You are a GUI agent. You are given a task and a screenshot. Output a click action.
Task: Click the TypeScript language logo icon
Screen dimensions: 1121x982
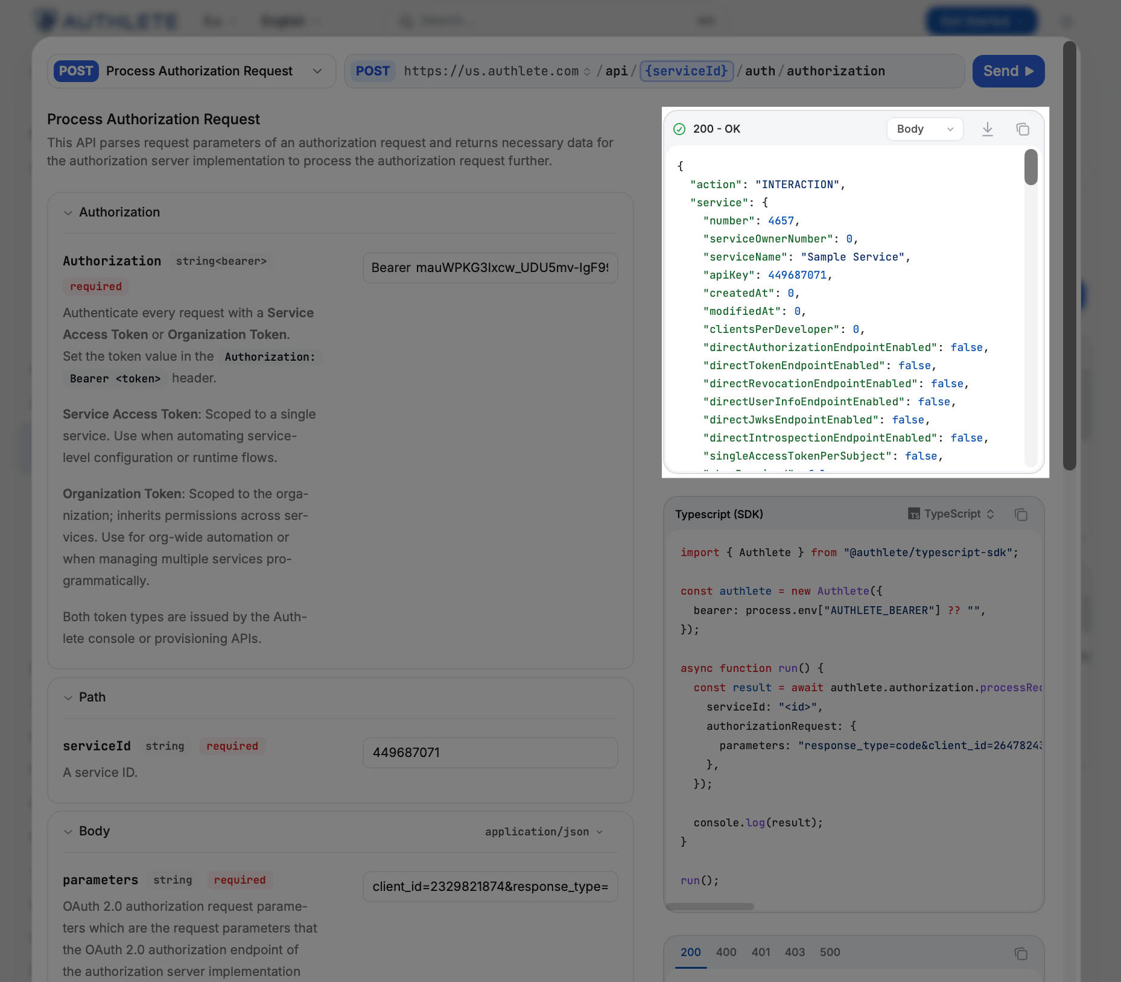pyautogui.click(x=914, y=514)
